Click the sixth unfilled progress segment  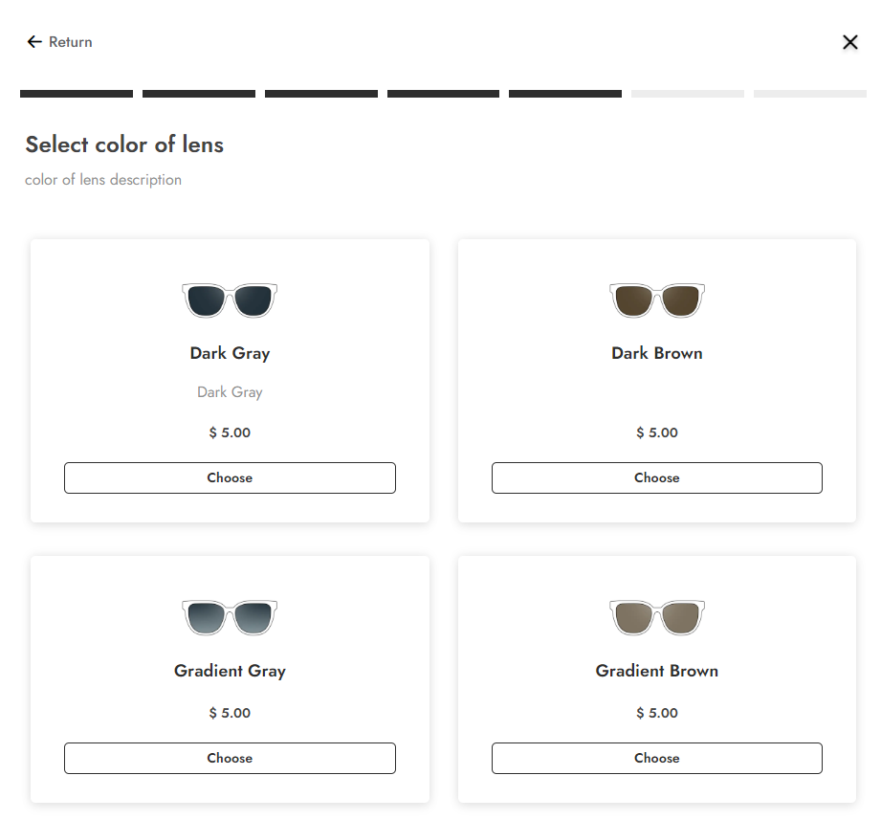point(688,94)
